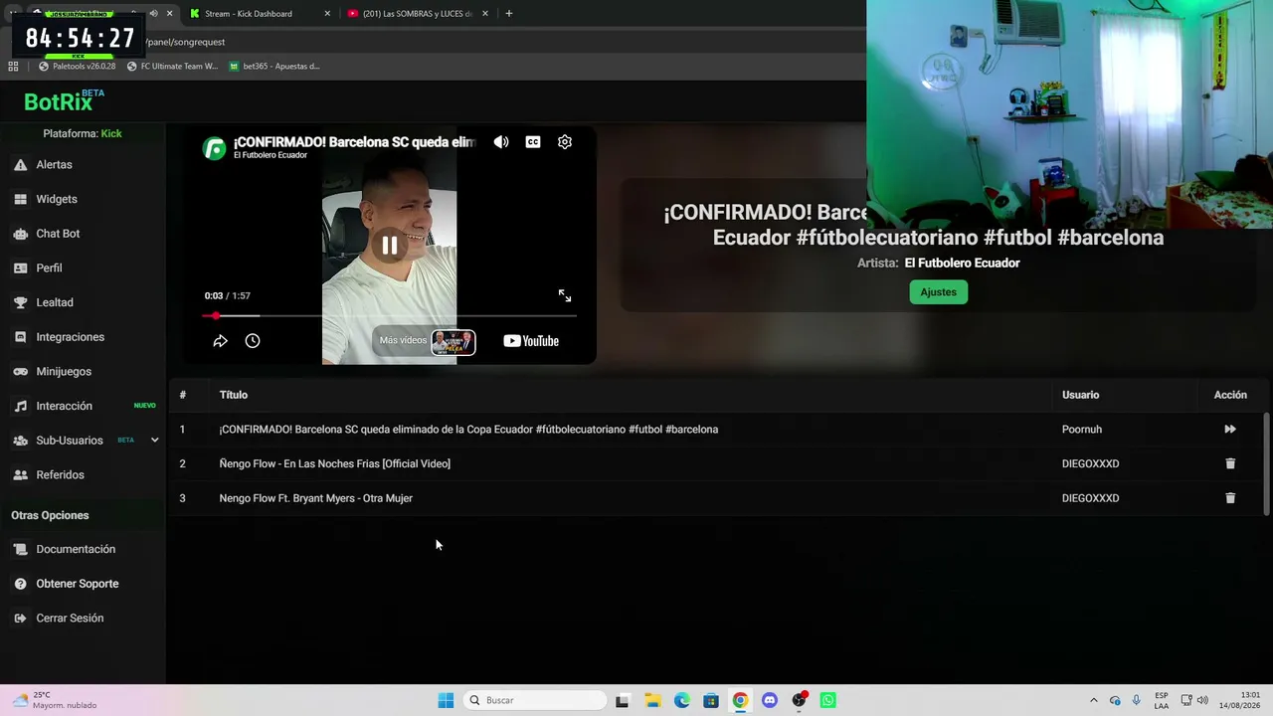
Task: Open the FC Ultimate Team bookmark
Action: point(172,67)
